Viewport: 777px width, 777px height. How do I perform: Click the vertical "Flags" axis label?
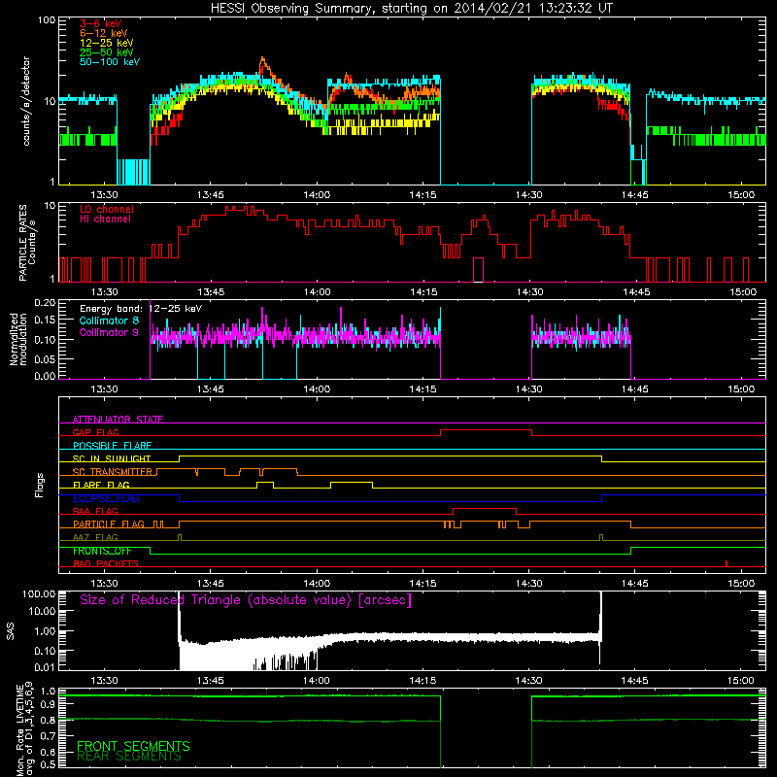click(40, 485)
